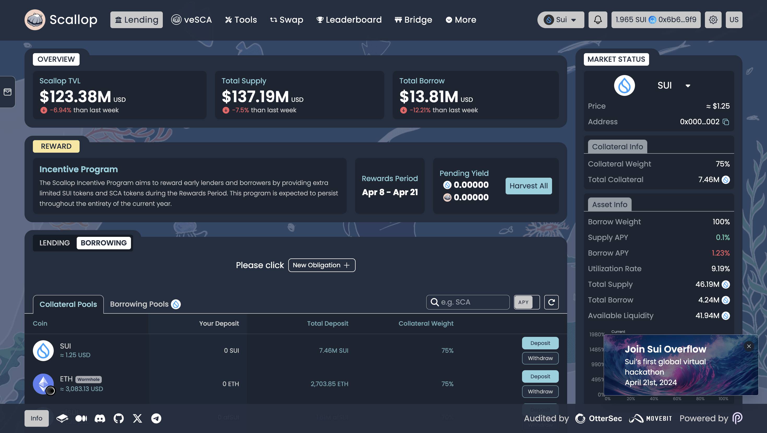Screen dimensions: 767x433
Task: Switch to the BORROWING view
Action: pos(104,243)
